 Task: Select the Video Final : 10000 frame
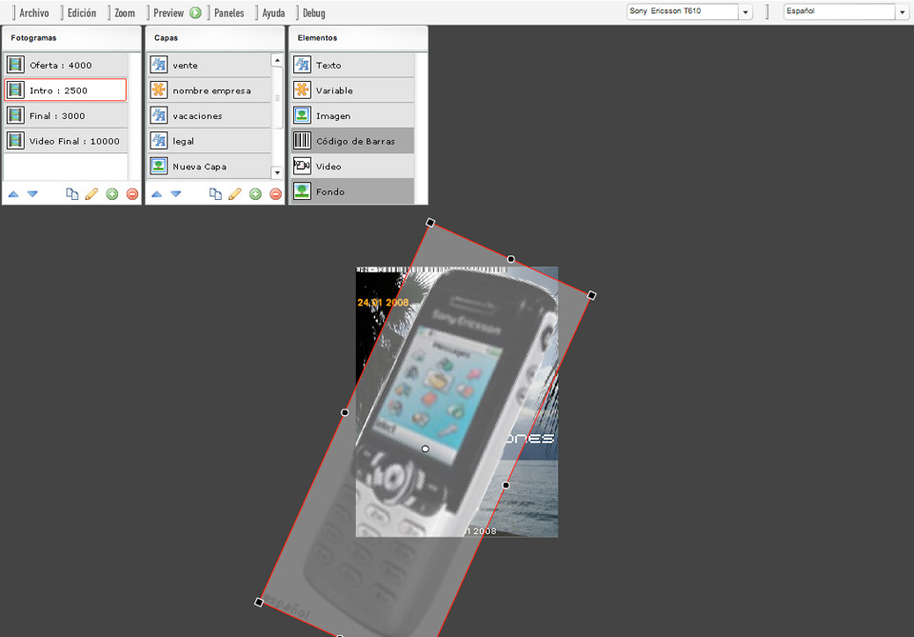[66, 141]
